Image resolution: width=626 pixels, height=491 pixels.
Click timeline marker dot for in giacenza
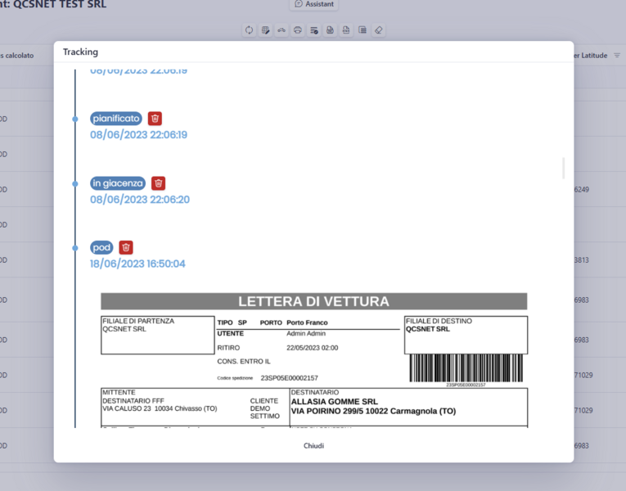(75, 184)
